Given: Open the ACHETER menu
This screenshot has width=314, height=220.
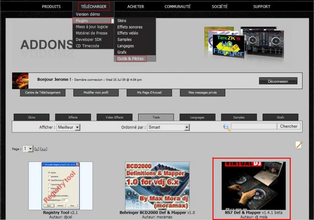Looking at the screenshot, I should tap(135, 7).
